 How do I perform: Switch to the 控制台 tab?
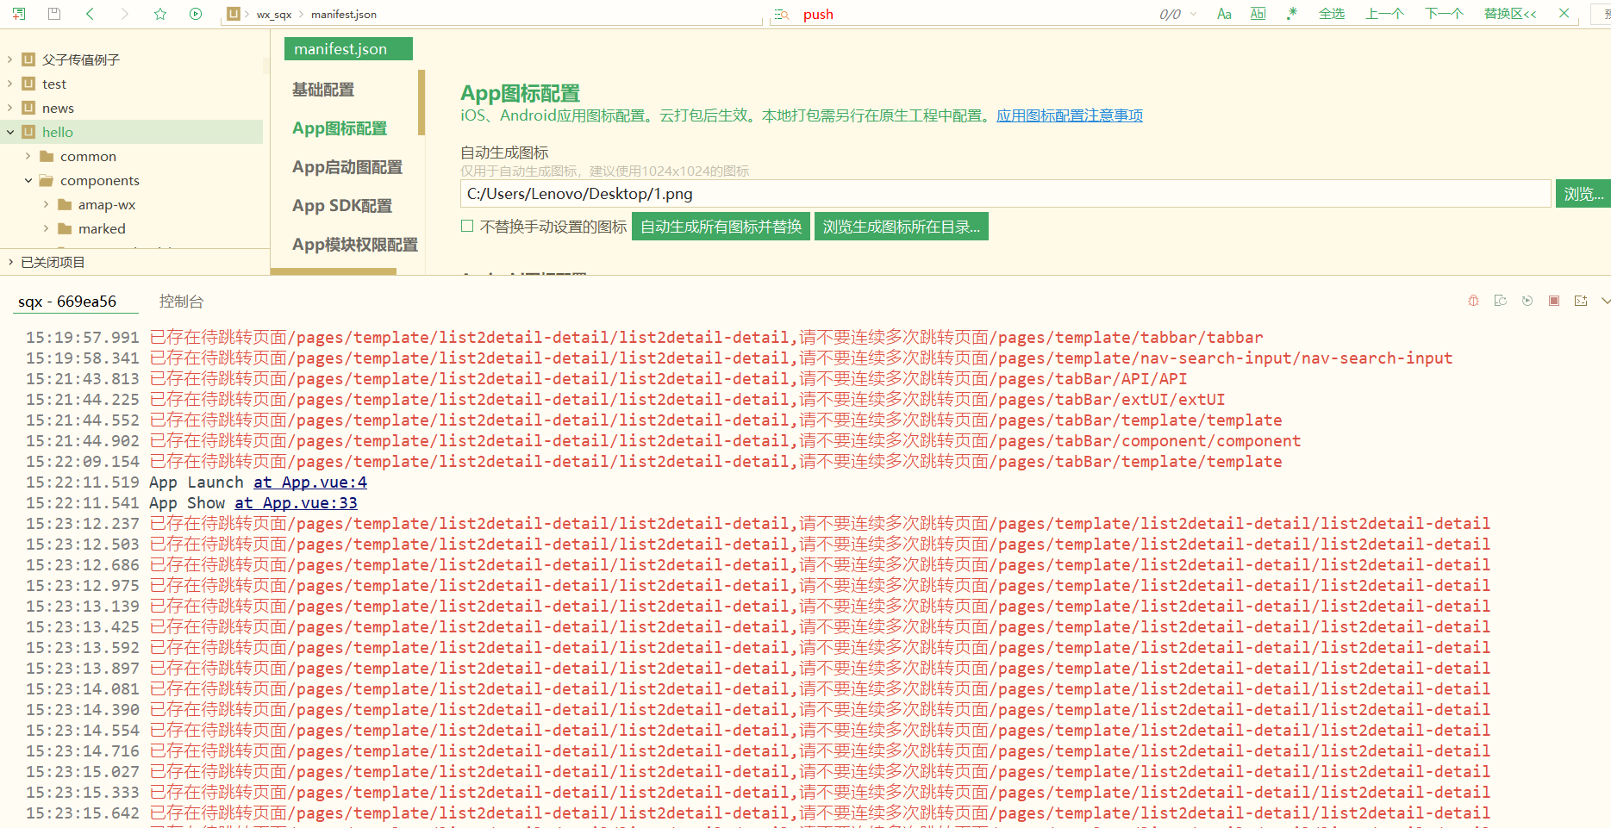click(x=181, y=302)
